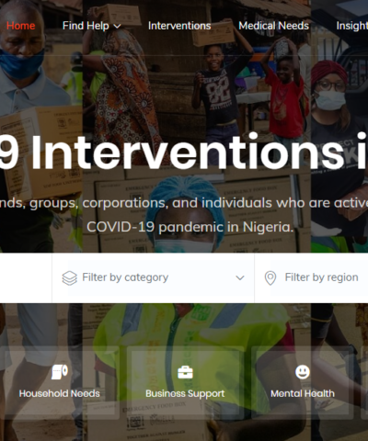
Task: Open the Filter by region selector
Action: point(311,277)
